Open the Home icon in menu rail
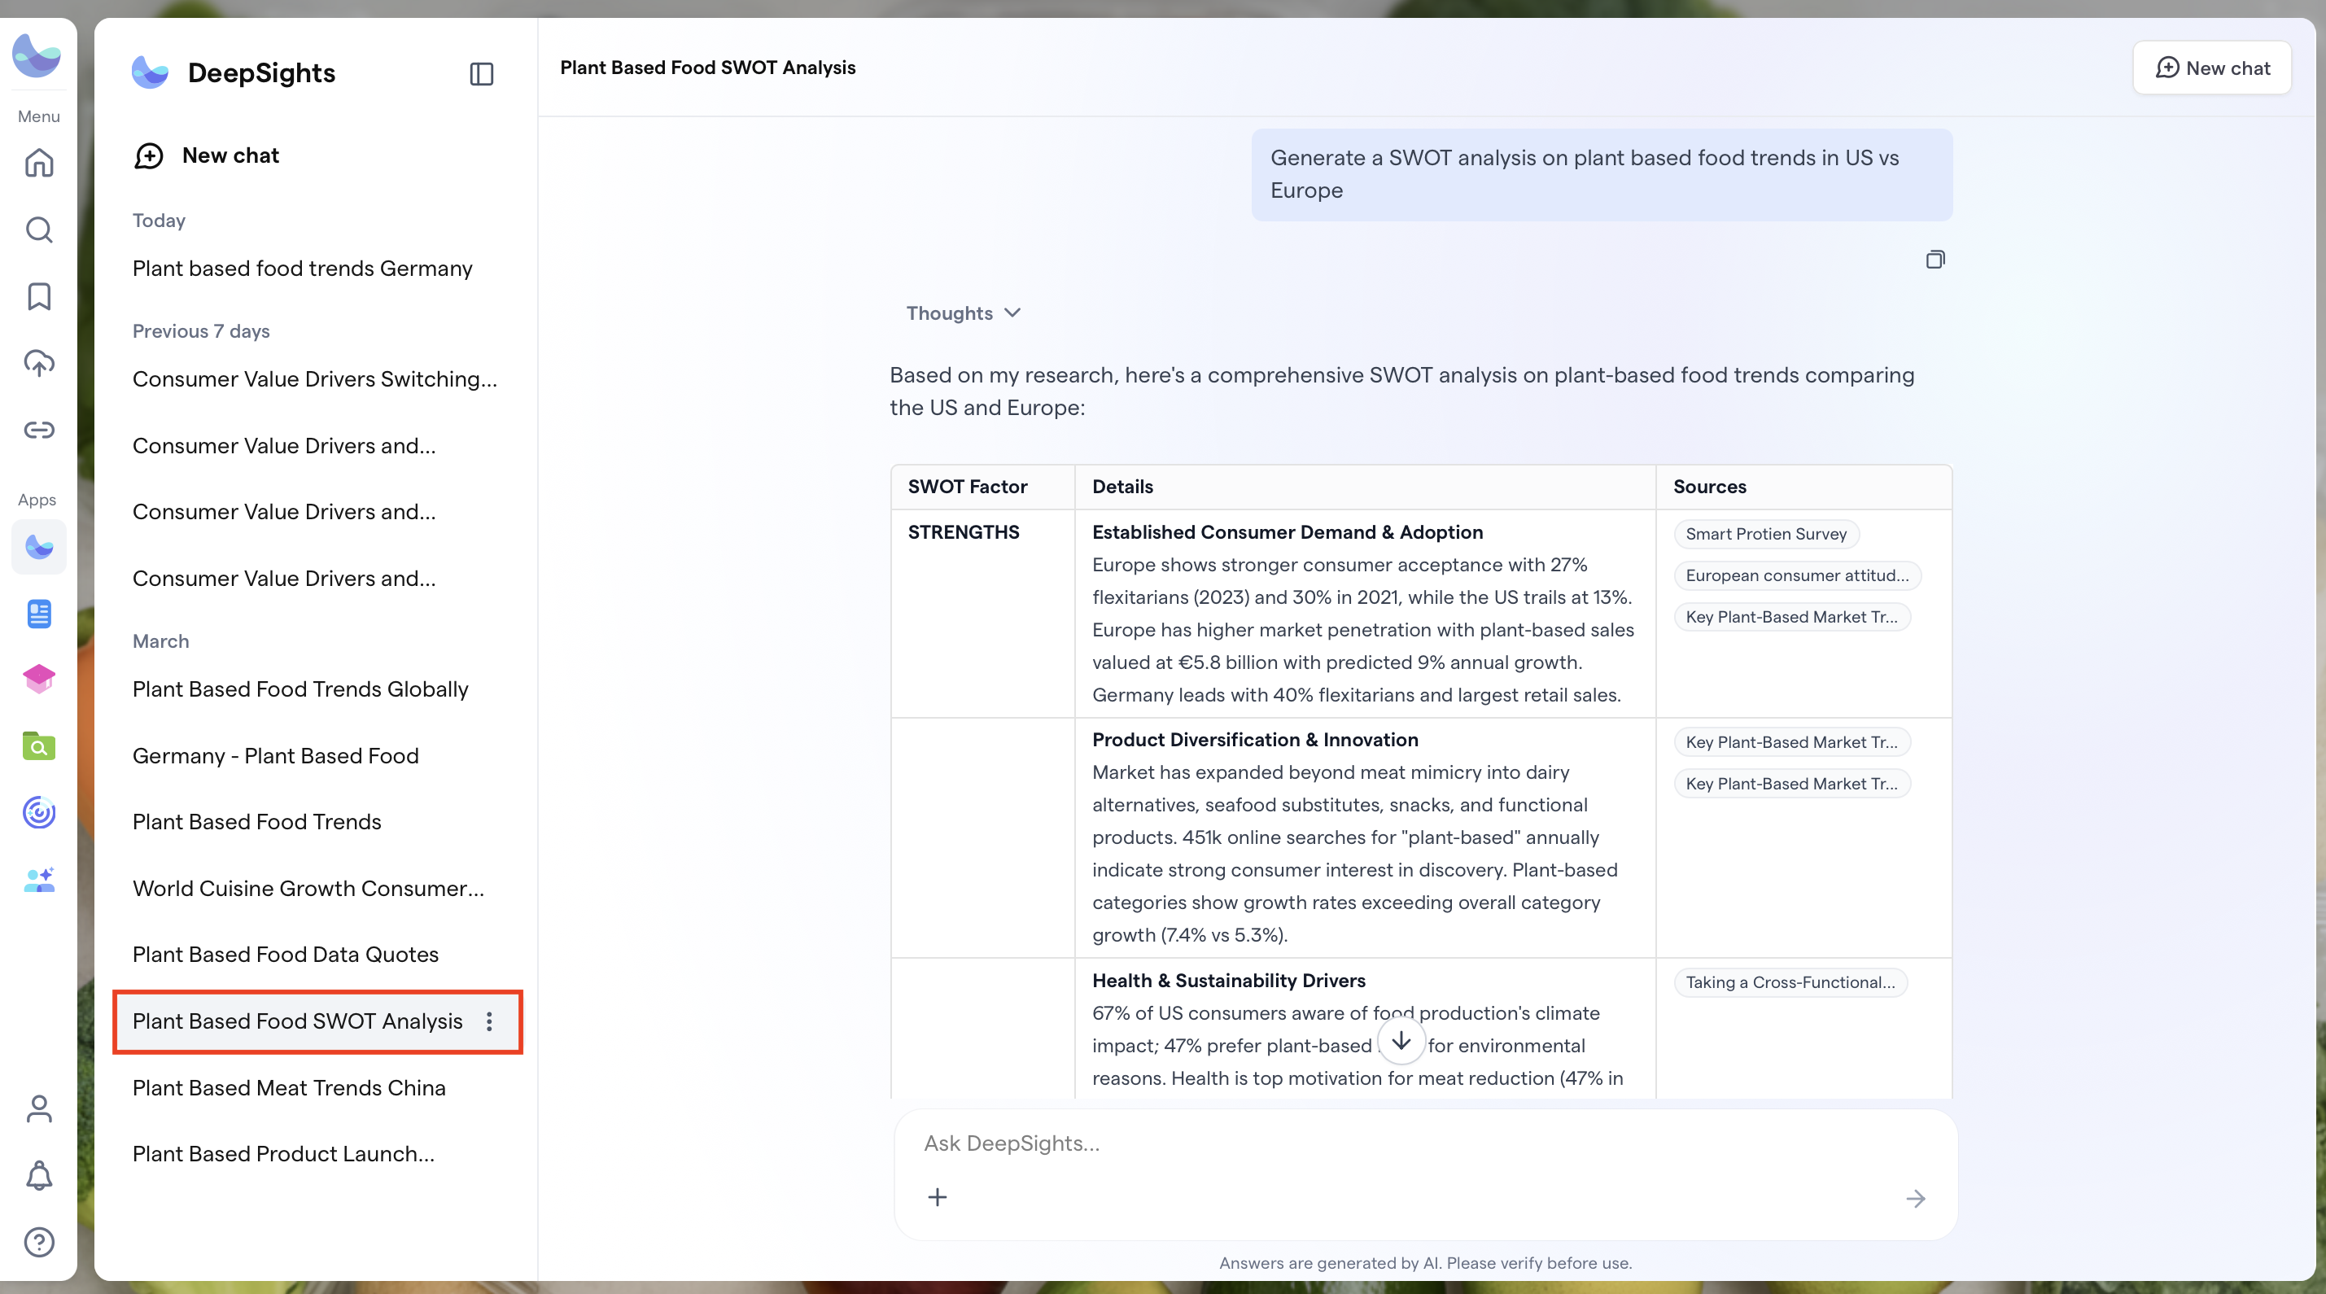This screenshot has width=2326, height=1294. click(39, 164)
